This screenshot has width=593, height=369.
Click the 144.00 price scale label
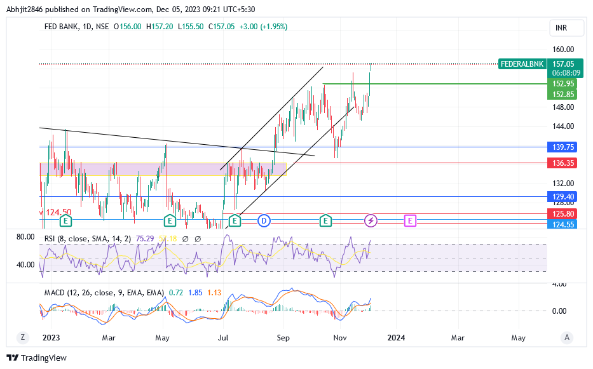tap(562, 126)
